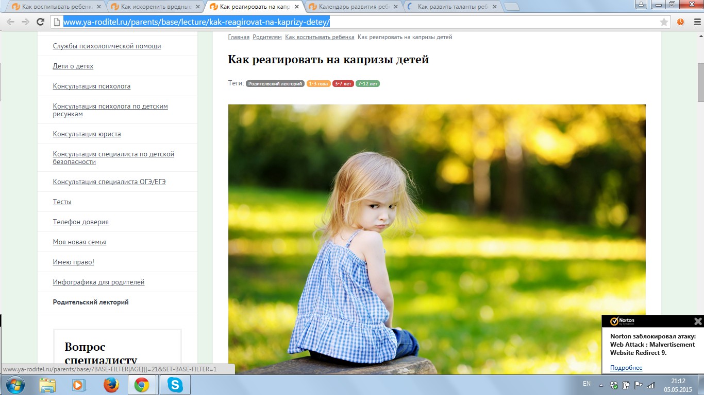Screen dimensions: 704x395
Task: Filter by the '3-7 лет' red tag
Action: pos(343,83)
